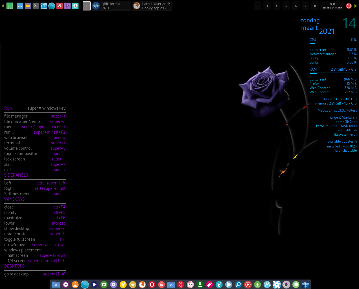Switch to the qBittorrent v4.3.3 window

pos(111,6)
